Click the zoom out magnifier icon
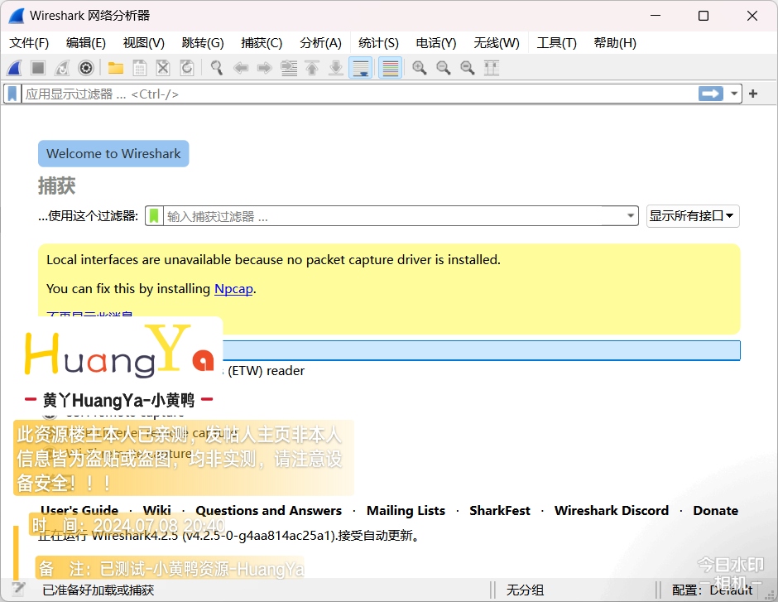 [x=444, y=68]
